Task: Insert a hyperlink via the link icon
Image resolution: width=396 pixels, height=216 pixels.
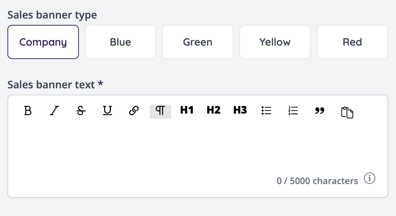Action: coord(134,111)
